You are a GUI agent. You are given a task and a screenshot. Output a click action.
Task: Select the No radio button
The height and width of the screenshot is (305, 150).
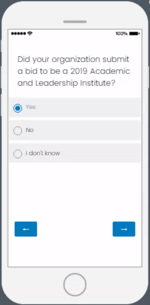point(17,131)
